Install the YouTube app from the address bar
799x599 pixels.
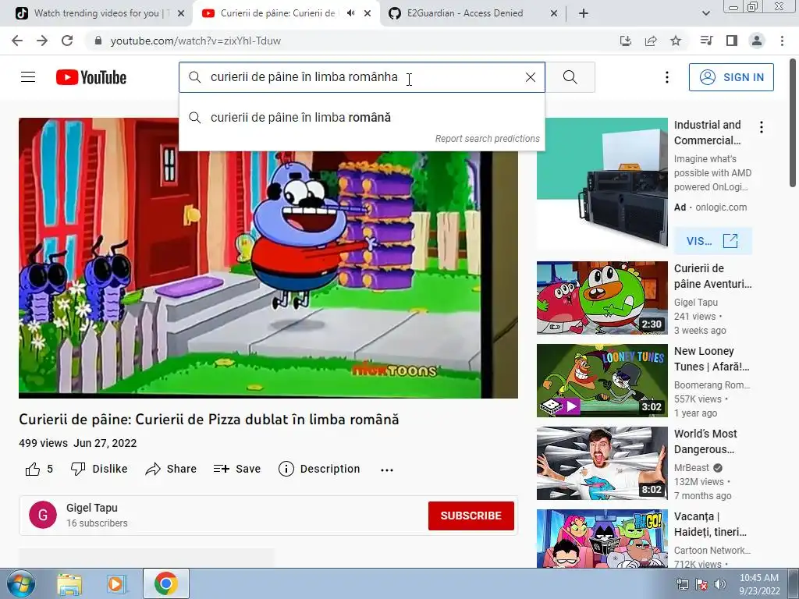pyautogui.click(x=626, y=41)
